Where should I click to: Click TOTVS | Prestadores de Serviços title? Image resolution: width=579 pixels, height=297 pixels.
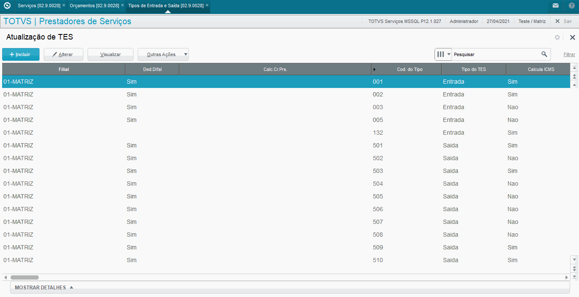pos(67,21)
